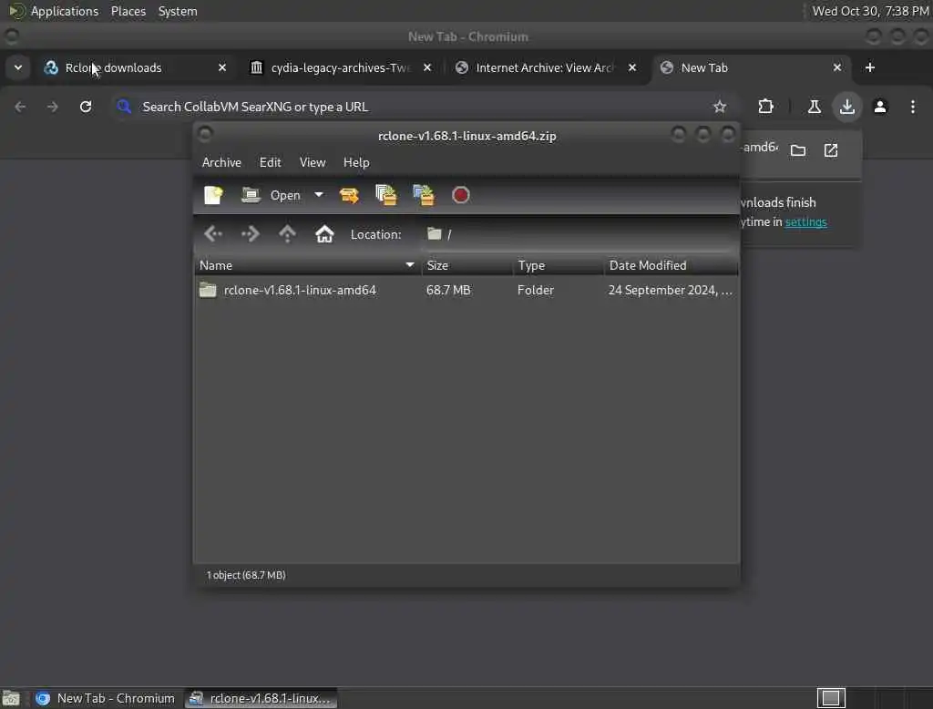Close the Internet Archive tab
This screenshot has width=933, height=709.
coord(632,67)
